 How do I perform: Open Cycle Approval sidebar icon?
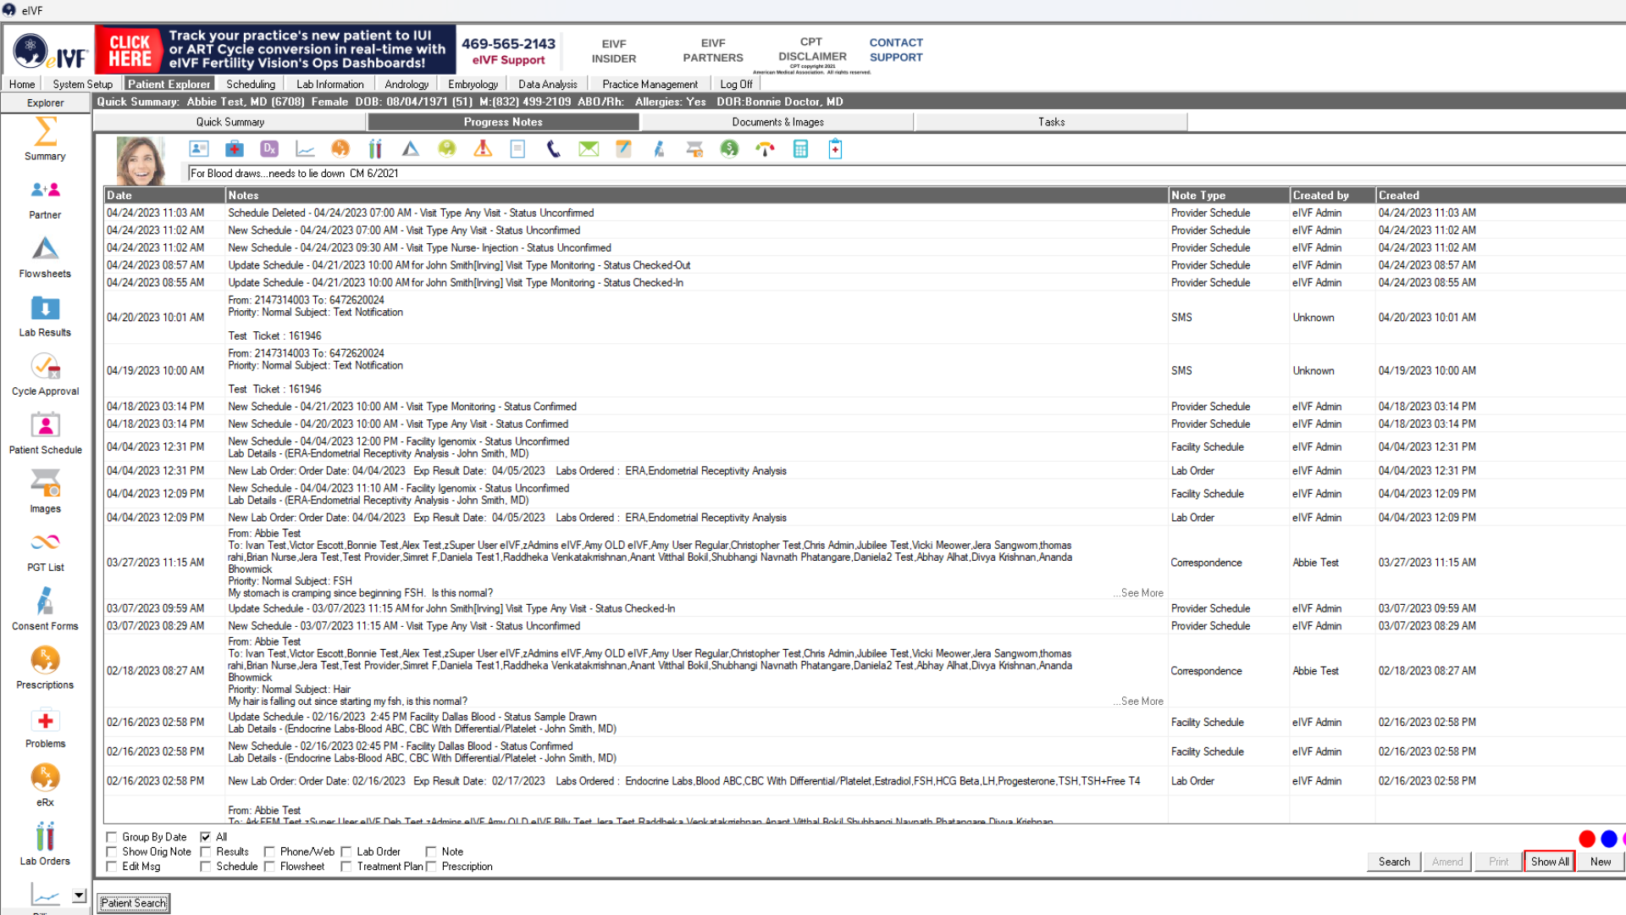45,374
